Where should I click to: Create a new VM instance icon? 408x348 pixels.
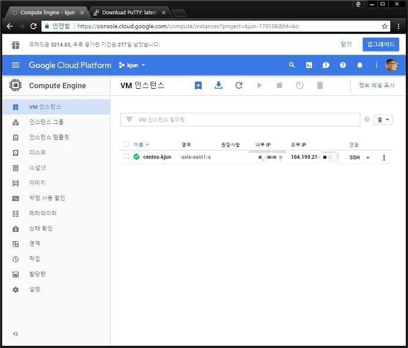pyautogui.click(x=198, y=85)
